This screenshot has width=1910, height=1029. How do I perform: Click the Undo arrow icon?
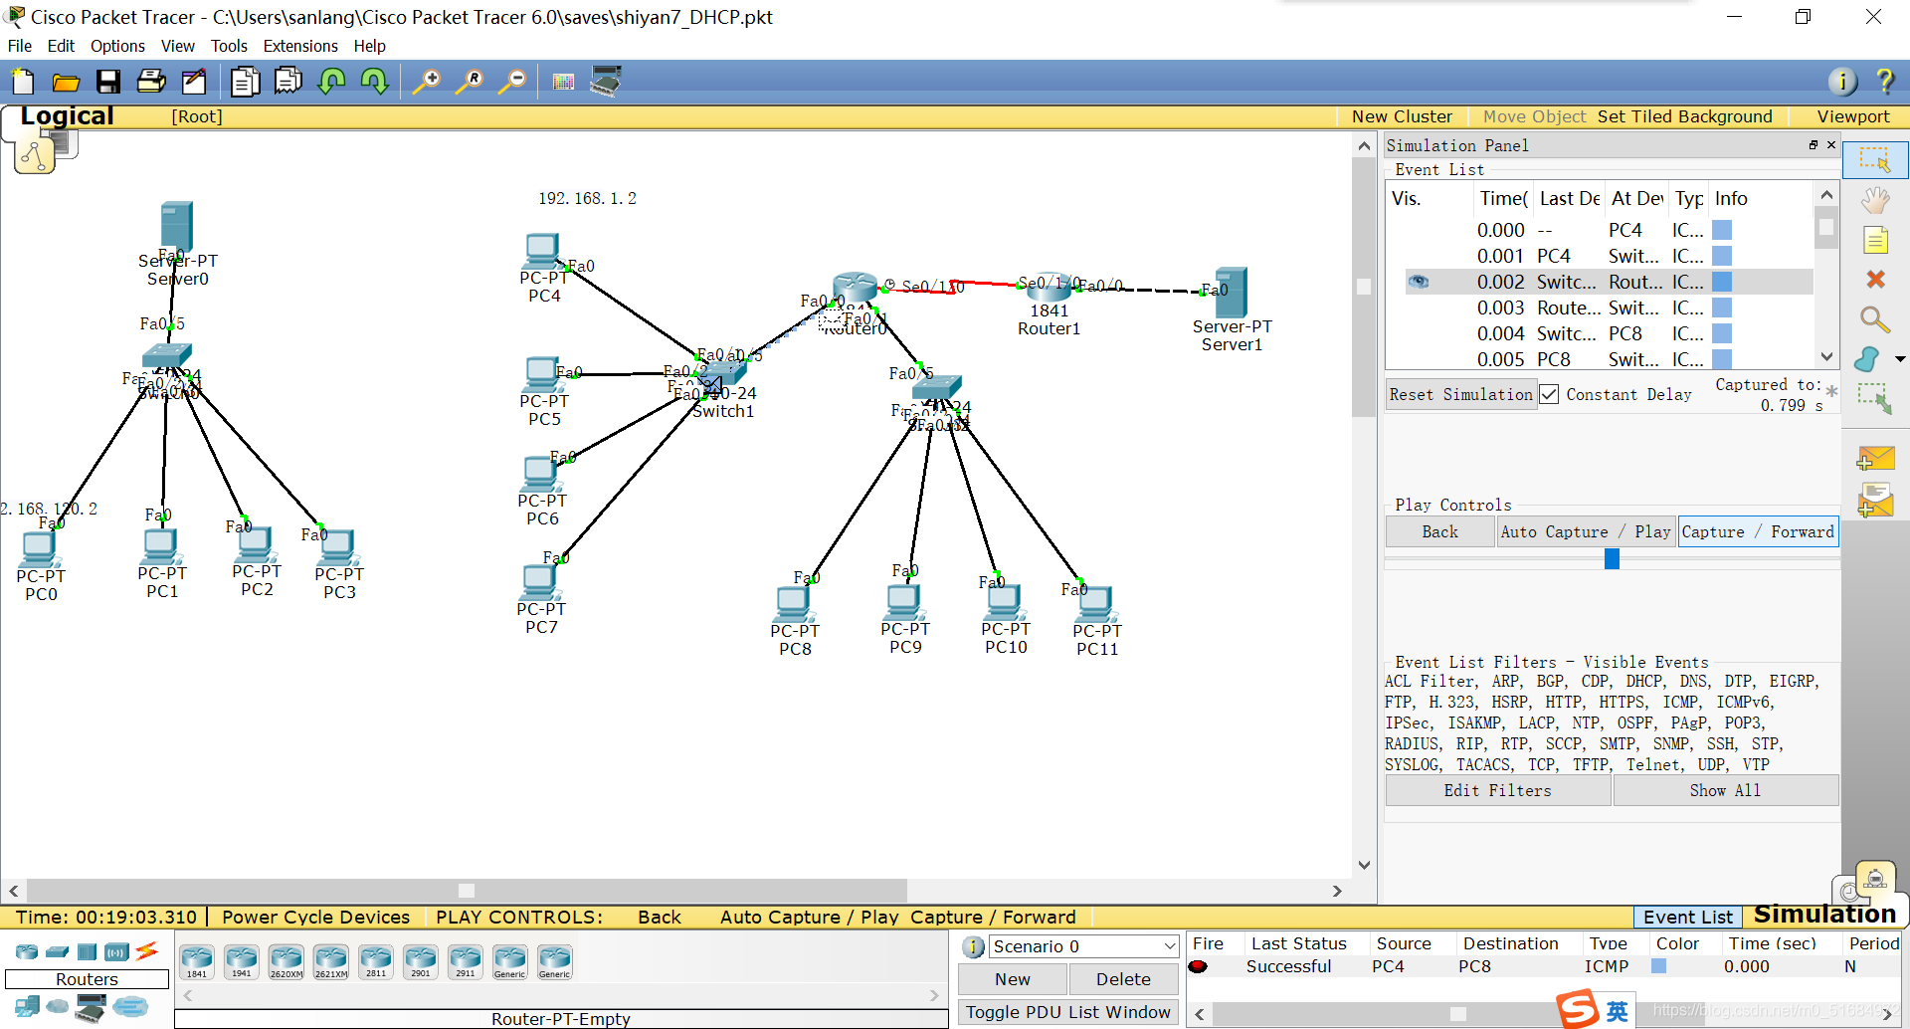[x=331, y=82]
